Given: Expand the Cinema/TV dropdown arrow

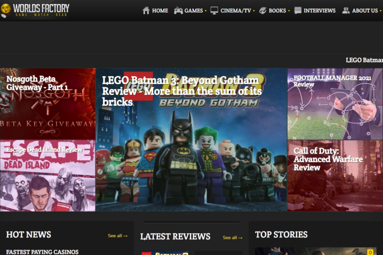Looking at the screenshot, I should point(254,11).
